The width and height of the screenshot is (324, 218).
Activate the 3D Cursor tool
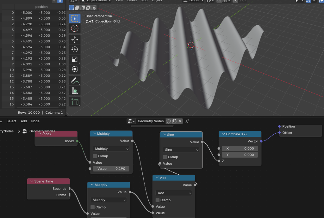point(75,28)
